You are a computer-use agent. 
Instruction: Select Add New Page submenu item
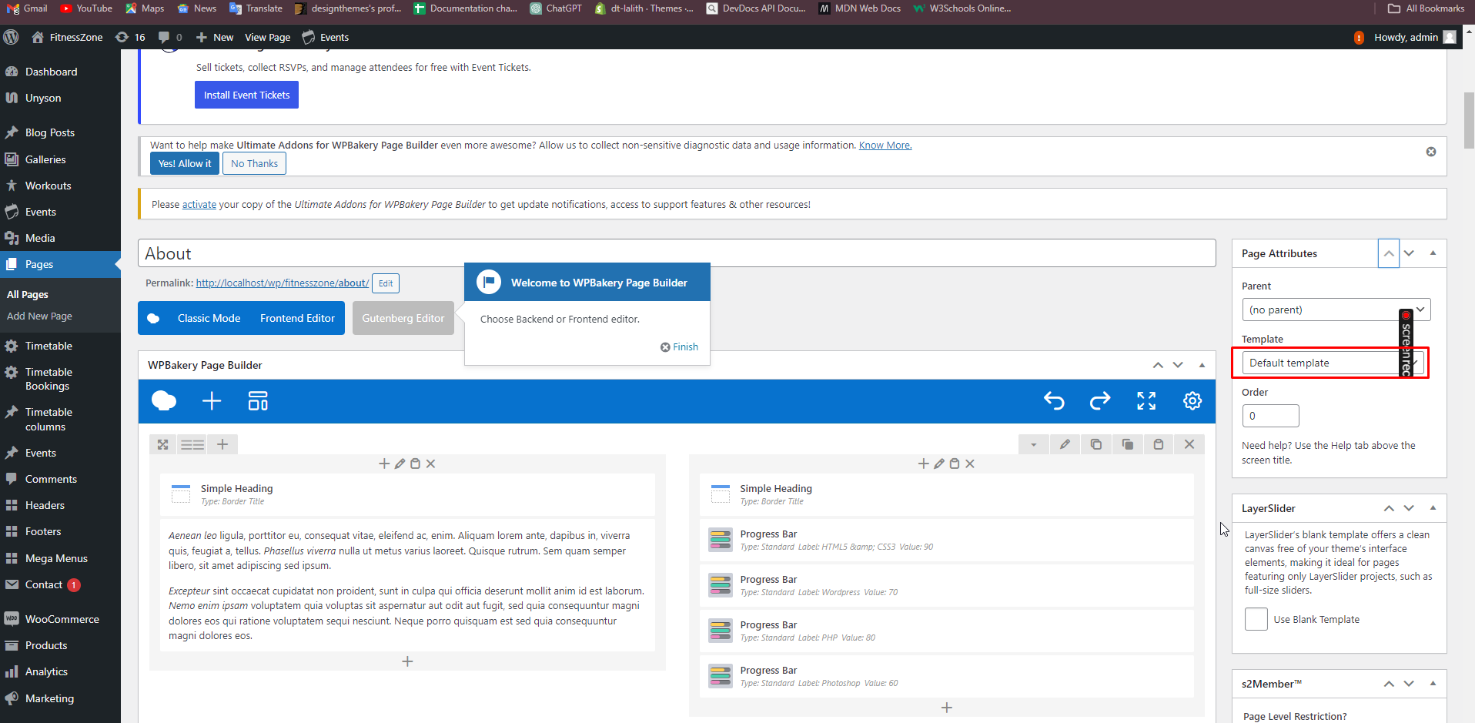pyautogui.click(x=39, y=316)
